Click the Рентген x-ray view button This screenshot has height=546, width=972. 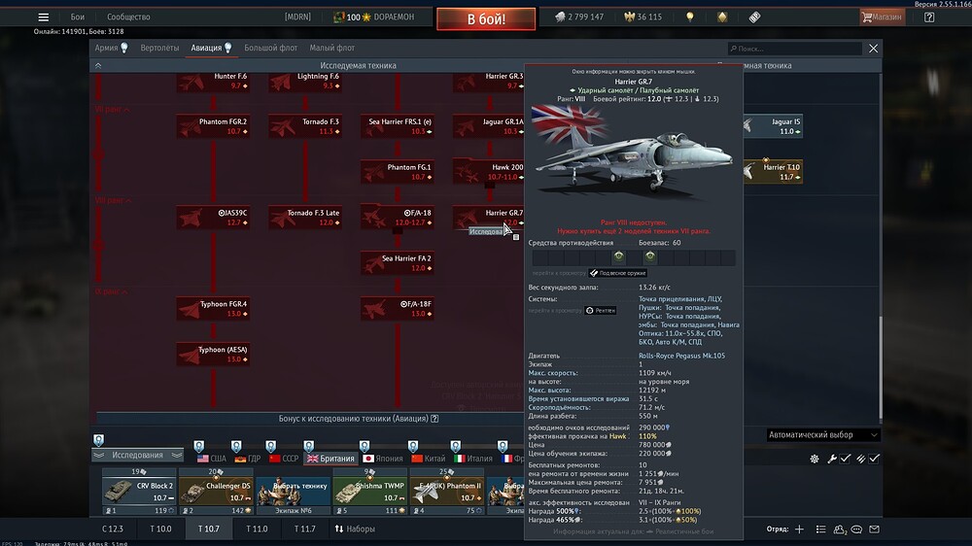click(601, 311)
